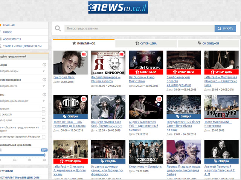
Task: Open the Выбрать жанры dropdown
Action: pos(23,70)
